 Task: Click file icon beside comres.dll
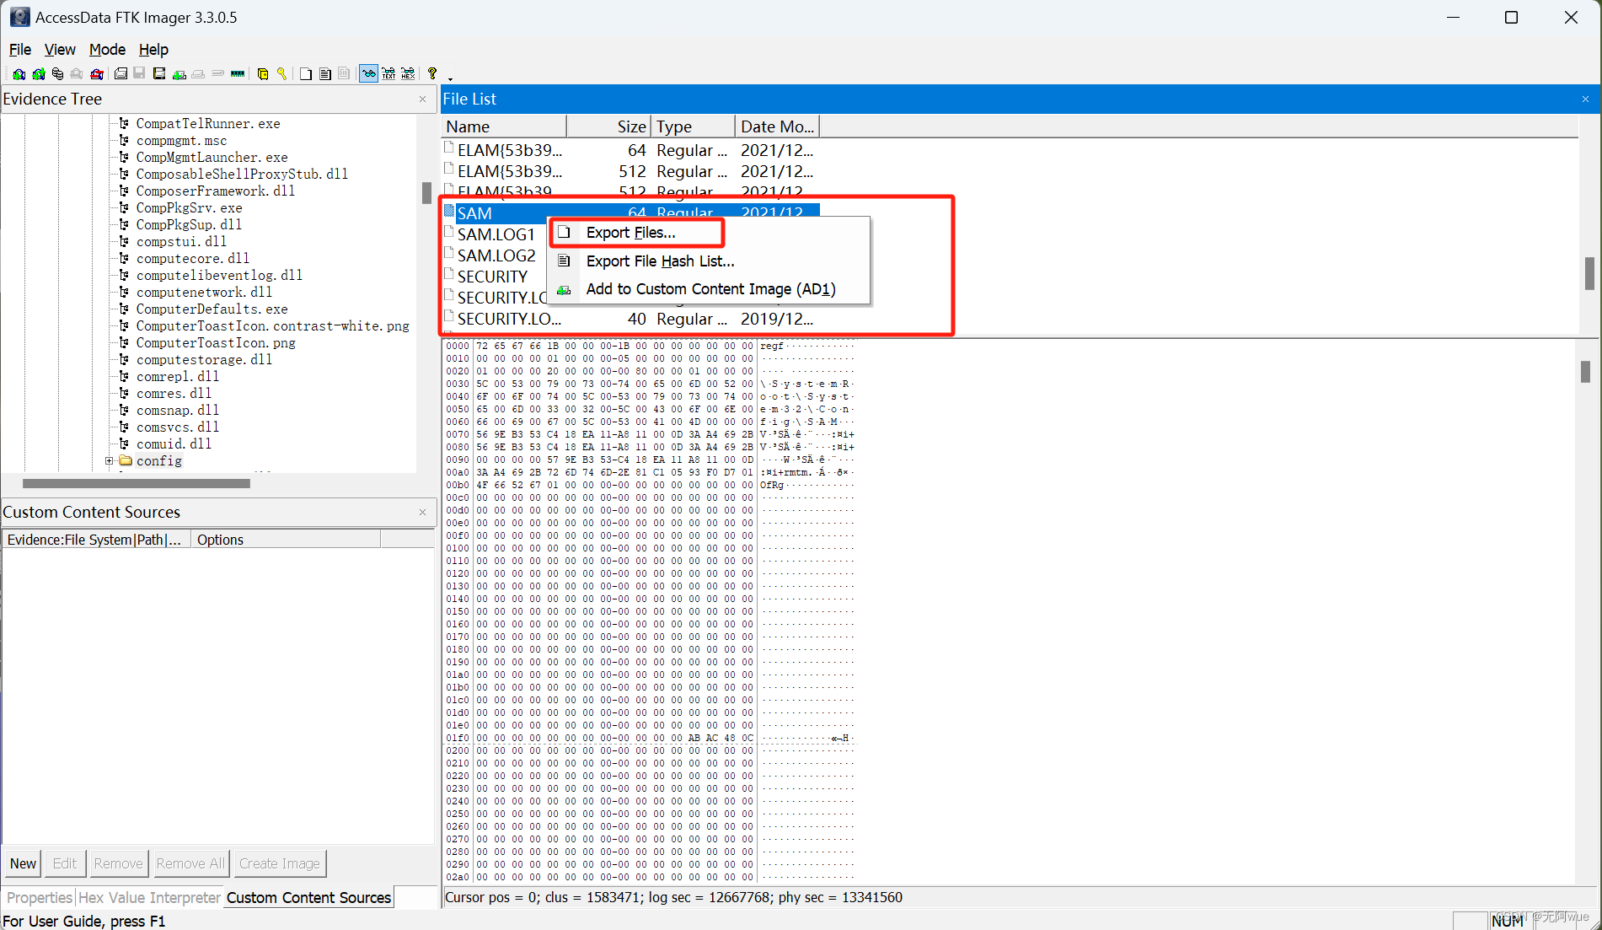click(x=124, y=394)
